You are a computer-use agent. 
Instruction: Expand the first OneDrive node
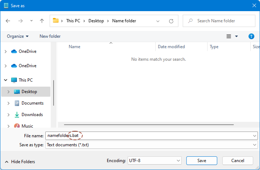5,51
